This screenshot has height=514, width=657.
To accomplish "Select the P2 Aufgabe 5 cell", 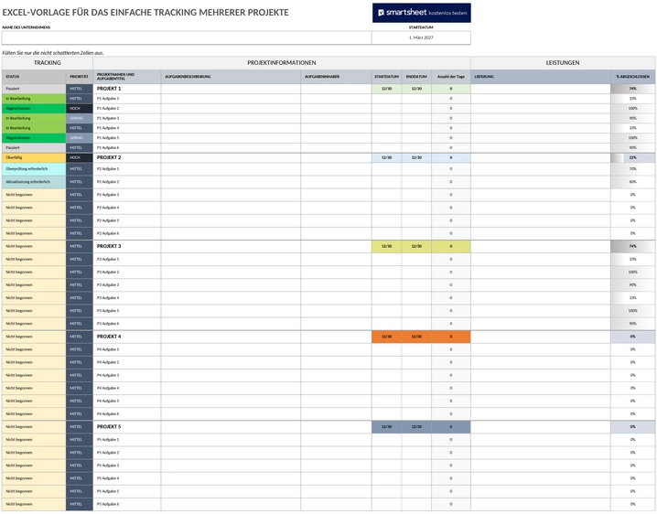I will click(127, 220).
